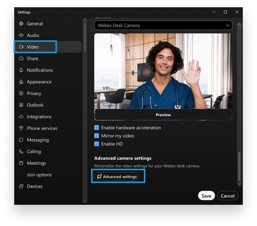Expand the sidebar downward scroll chevron

[x=85, y=201]
